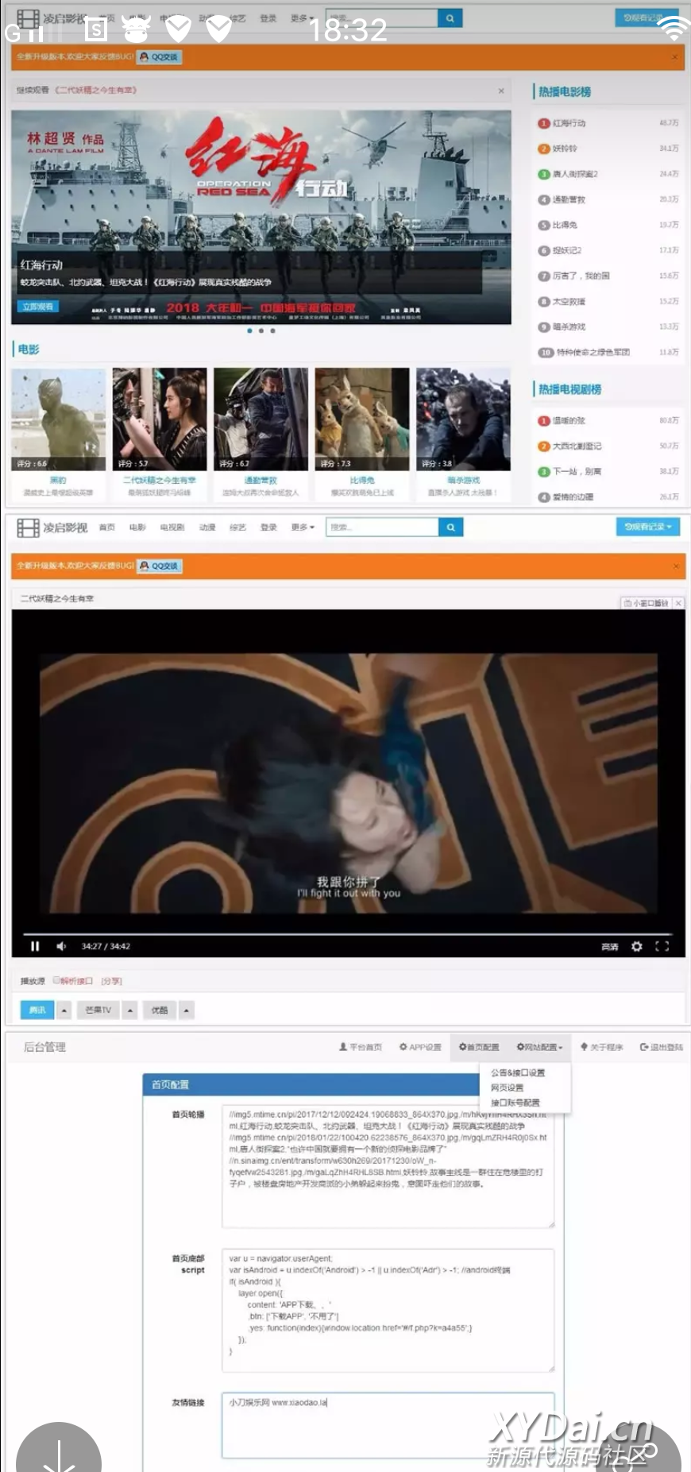Click the video progress bar
The width and height of the screenshot is (691, 1472).
click(x=348, y=933)
